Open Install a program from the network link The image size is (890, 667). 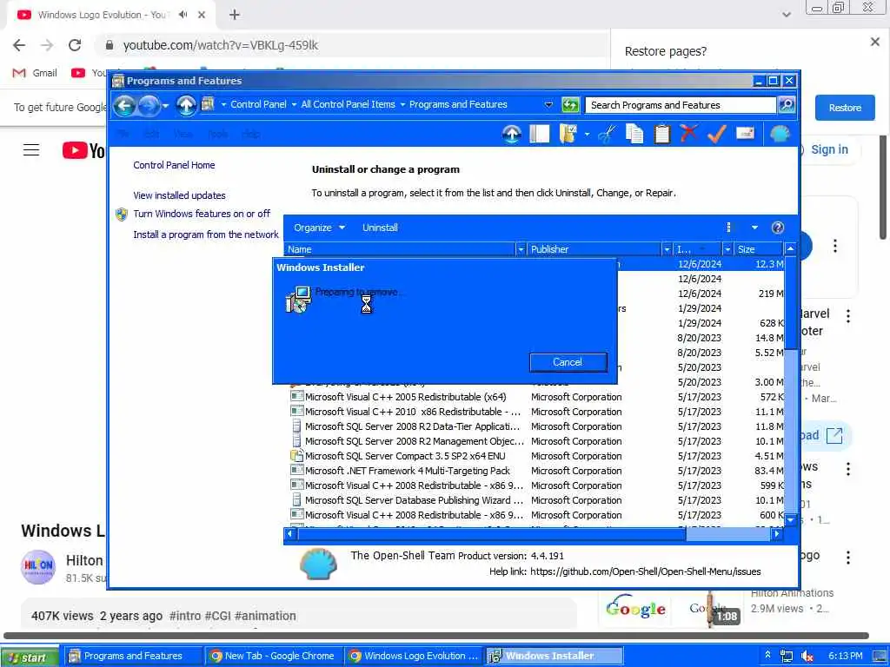[x=205, y=234]
